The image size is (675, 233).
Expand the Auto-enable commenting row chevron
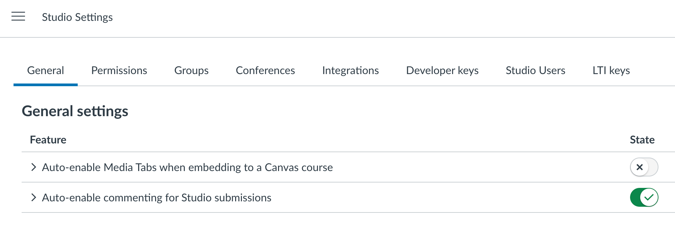(x=33, y=197)
